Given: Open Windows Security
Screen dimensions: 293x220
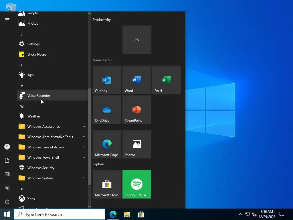Looking at the screenshot, I should [x=52, y=168].
